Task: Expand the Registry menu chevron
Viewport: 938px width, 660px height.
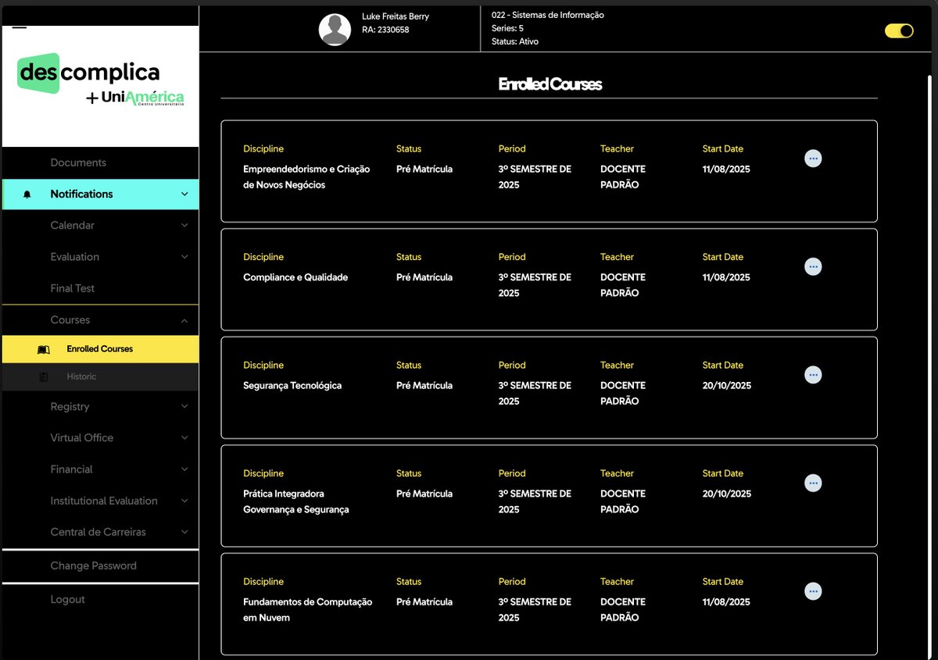Action: point(184,407)
